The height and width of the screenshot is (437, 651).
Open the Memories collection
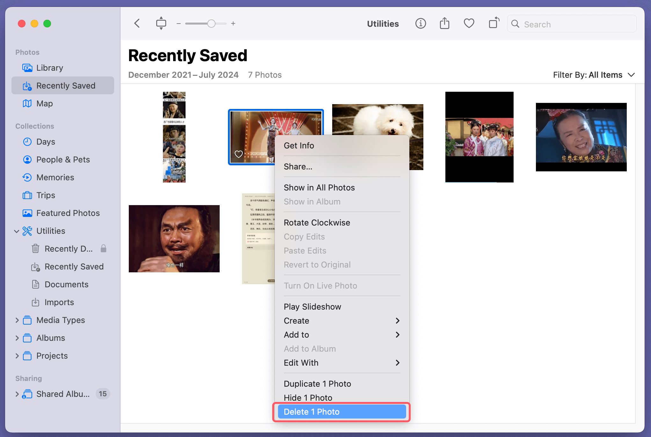pyautogui.click(x=55, y=177)
